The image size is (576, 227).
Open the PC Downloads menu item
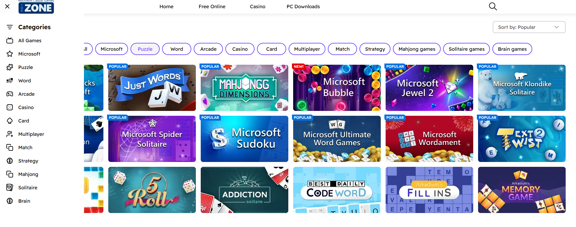pos(303,6)
